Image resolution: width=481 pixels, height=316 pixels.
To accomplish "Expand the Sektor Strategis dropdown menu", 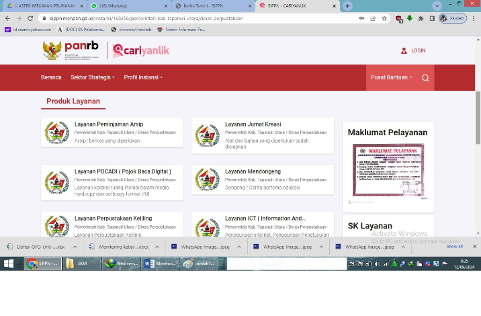I will tap(93, 77).
